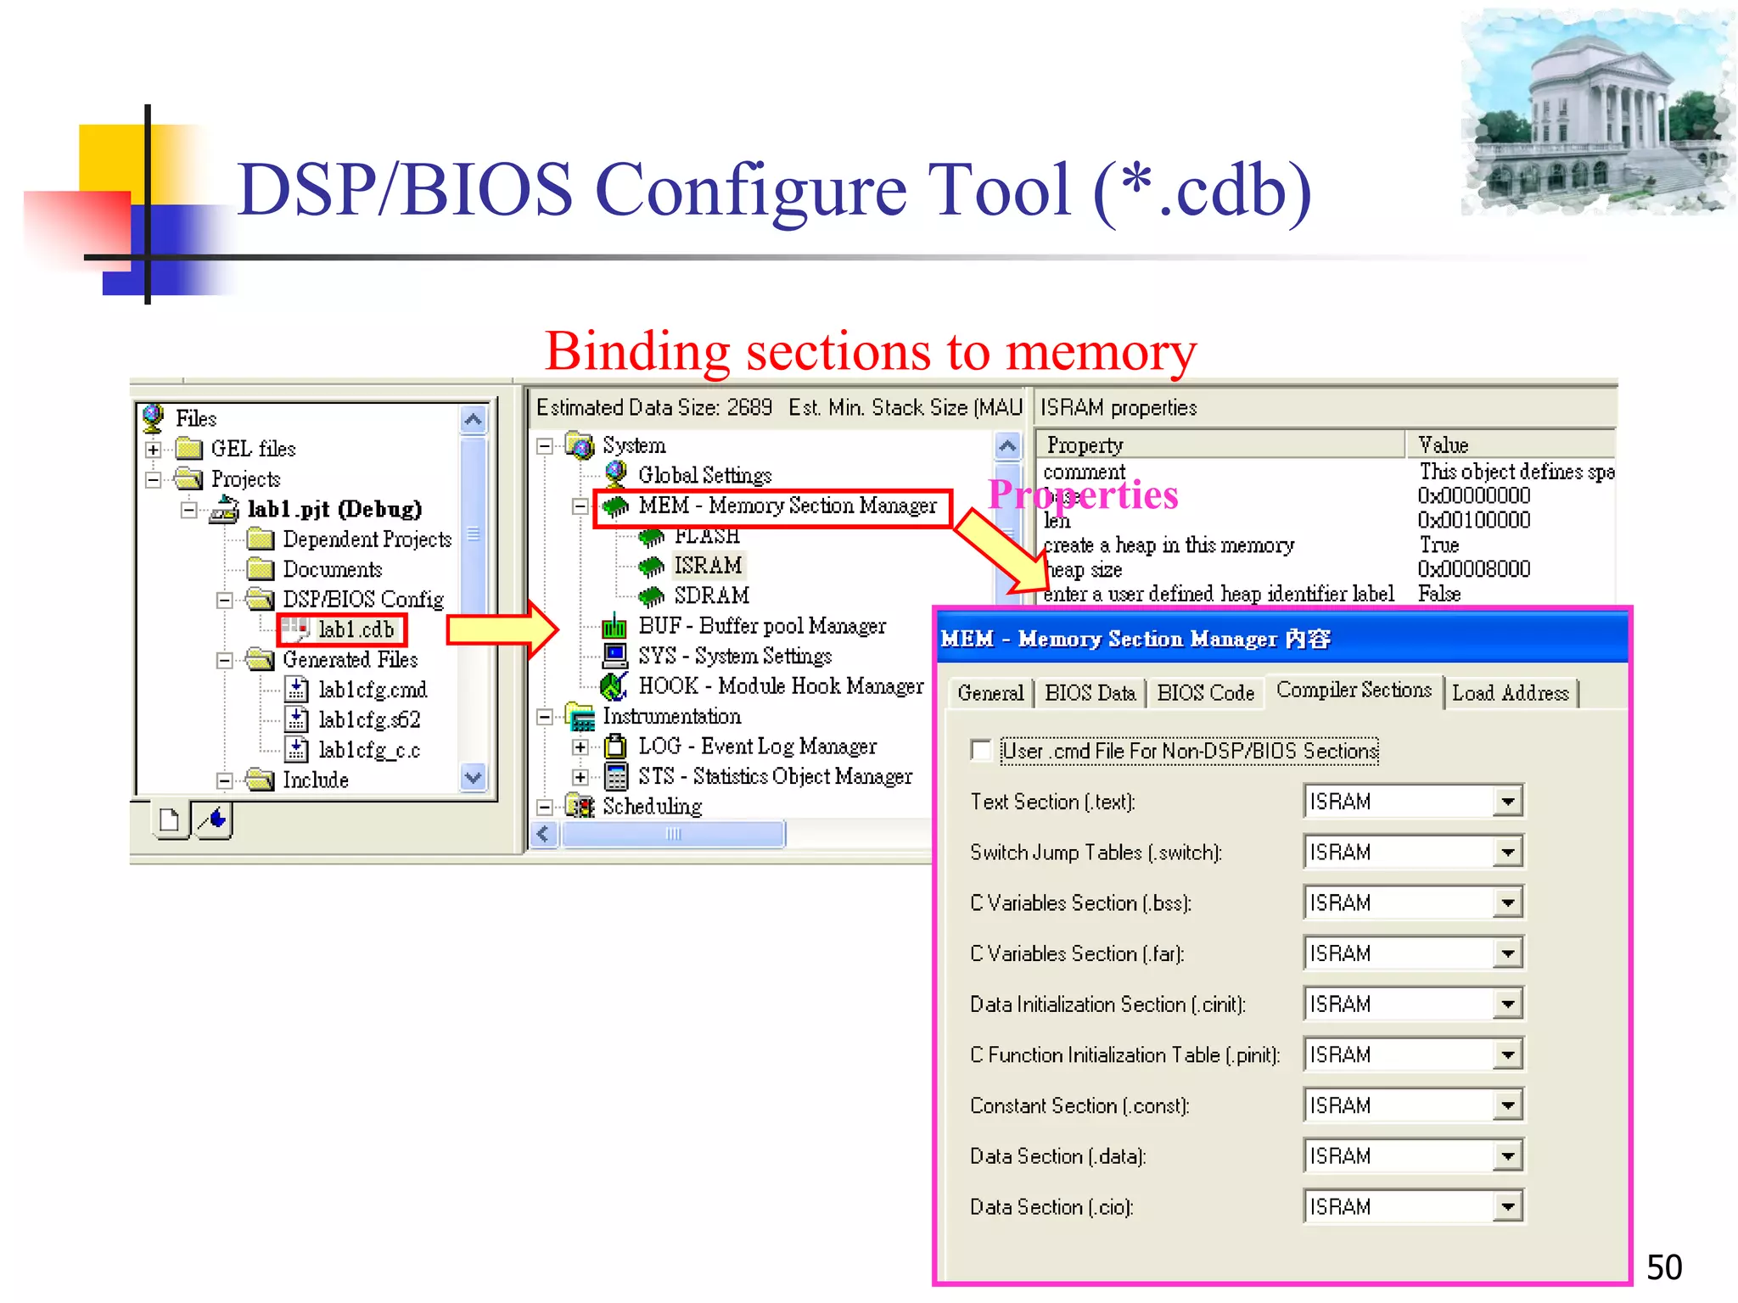The width and height of the screenshot is (1738, 1303).
Task: Click the Scheduling icon
Action: 580,806
